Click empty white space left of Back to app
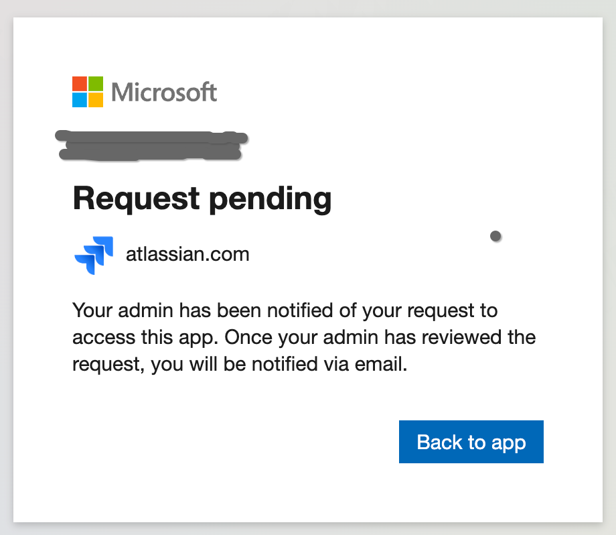 pyautogui.click(x=234, y=442)
